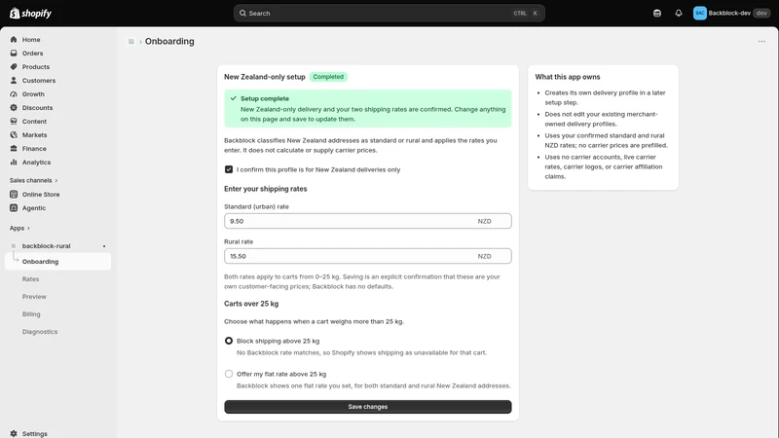Open the Billing app page
The height and width of the screenshot is (438, 779).
31,313
